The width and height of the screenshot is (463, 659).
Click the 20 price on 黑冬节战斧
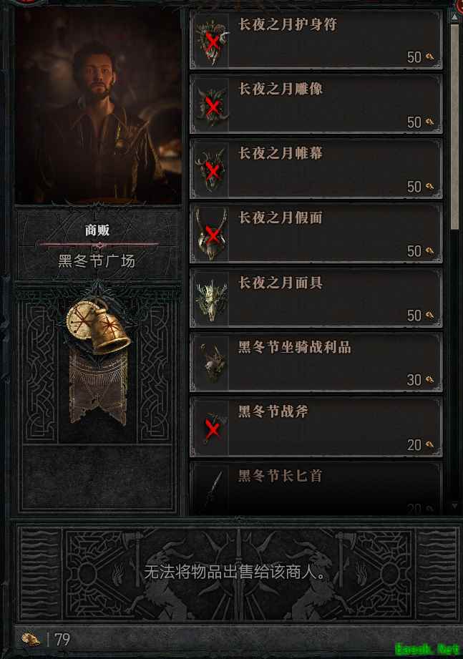[414, 444]
